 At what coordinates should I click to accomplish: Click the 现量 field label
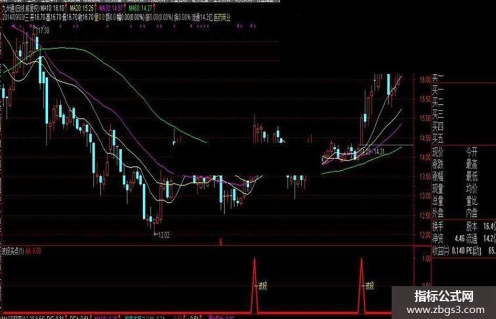click(x=438, y=189)
